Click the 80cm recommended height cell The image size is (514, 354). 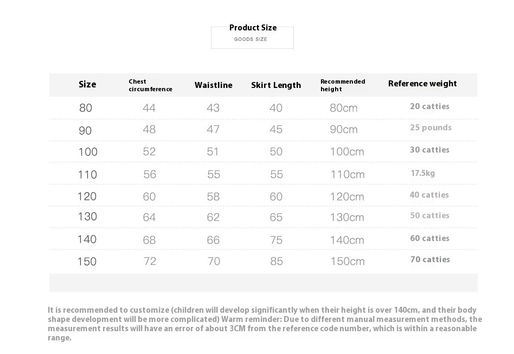point(344,108)
